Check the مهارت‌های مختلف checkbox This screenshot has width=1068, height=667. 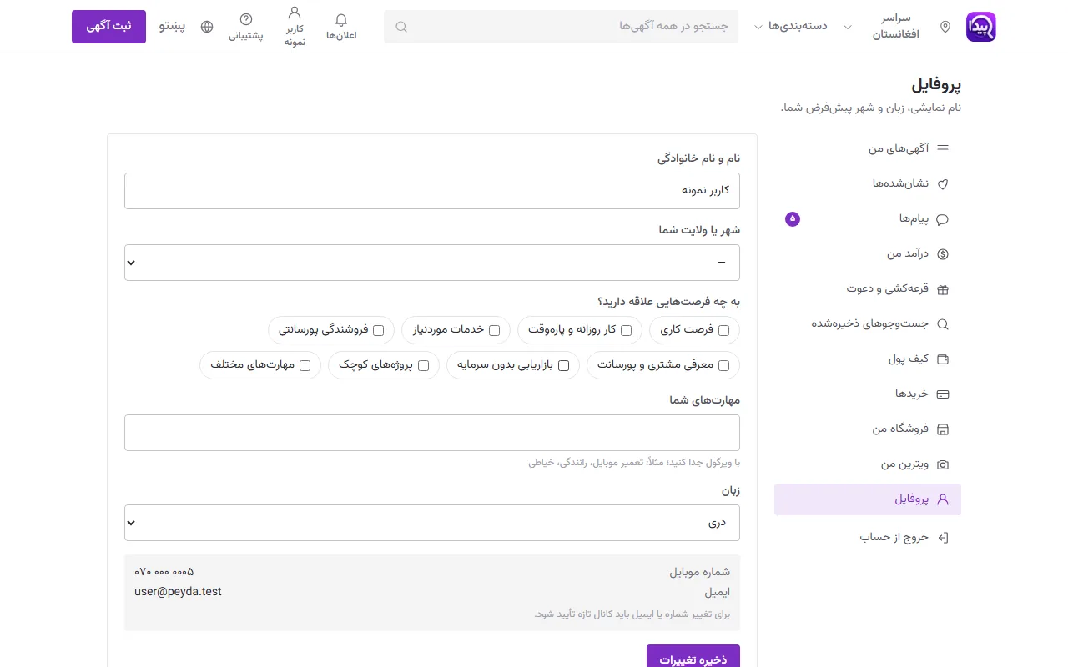pyautogui.click(x=305, y=365)
